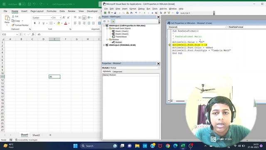Click the Windows Start button on taskbar
Image resolution: width=266 pixels, height=150 pixels.
(x=75, y=146)
